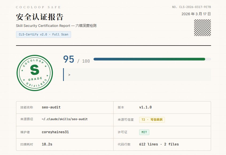Click the CLS-Certify v2.0 Full Scan chip
The width and height of the screenshot is (226, 155).
43,34
